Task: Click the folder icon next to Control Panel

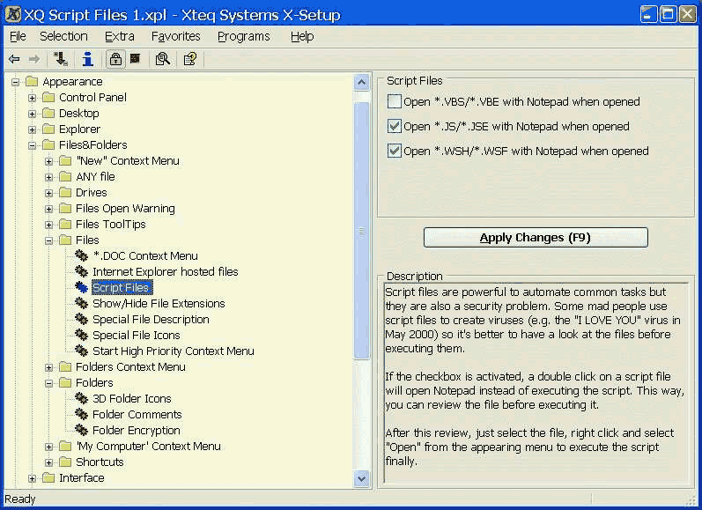Action: point(48,98)
